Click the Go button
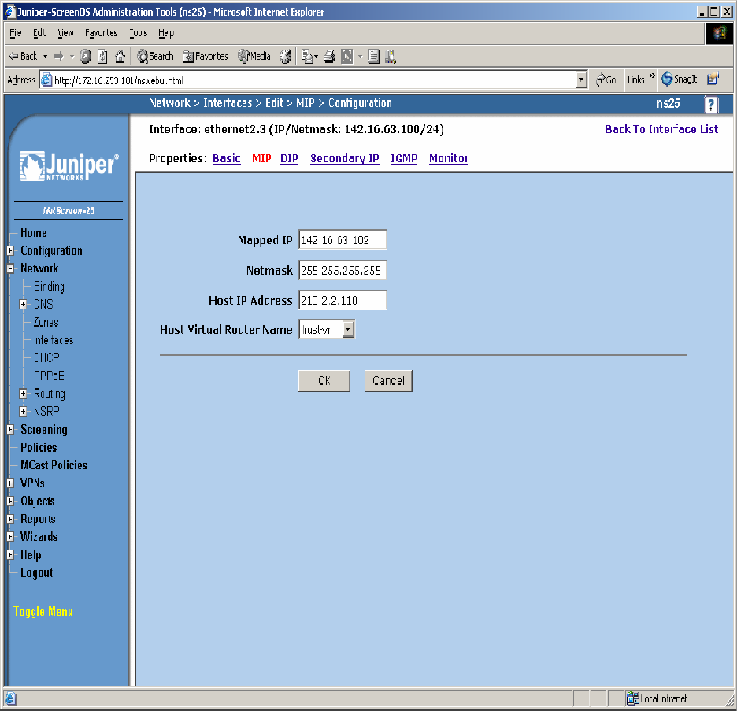Image resolution: width=737 pixels, height=711 pixels. point(606,80)
